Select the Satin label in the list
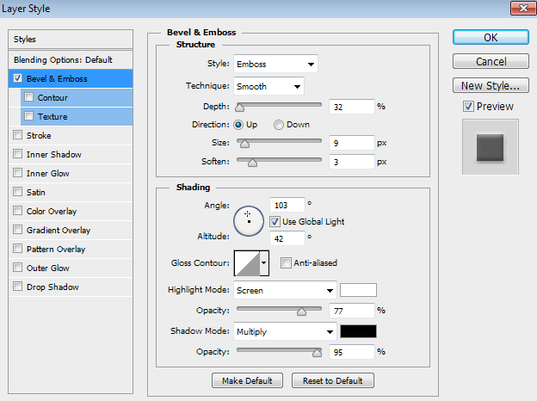The width and height of the screenshot is (537, 401). pos(36,192)
